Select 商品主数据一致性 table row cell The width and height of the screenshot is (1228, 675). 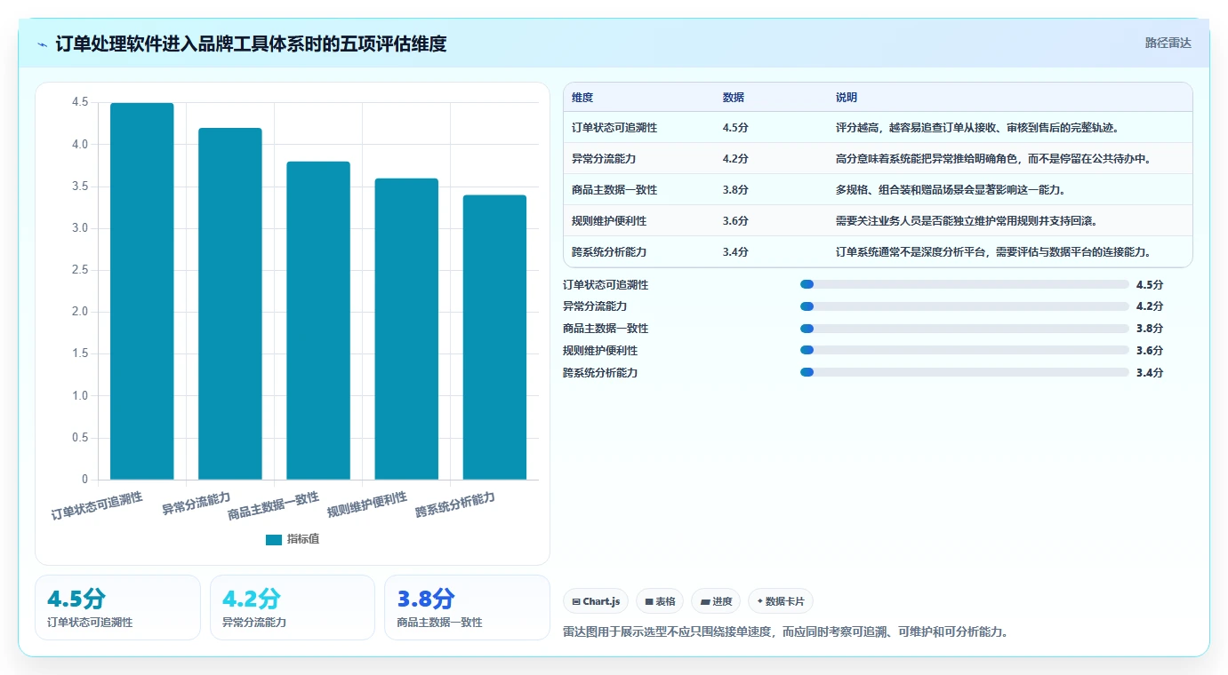click(614, 189)
